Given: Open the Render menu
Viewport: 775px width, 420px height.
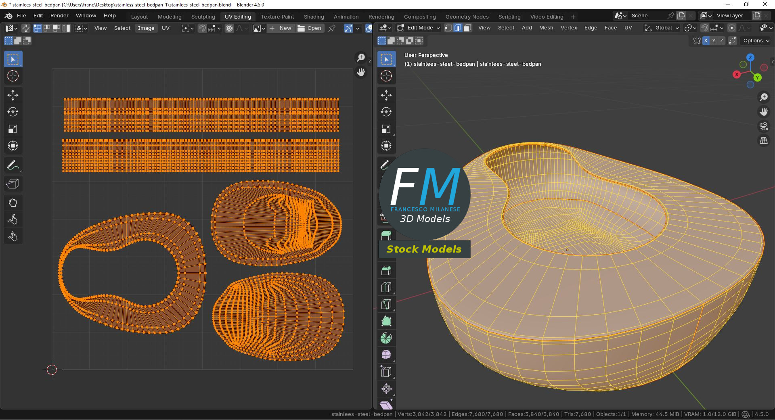Looking at the screenshot, I should coord(59,16).
